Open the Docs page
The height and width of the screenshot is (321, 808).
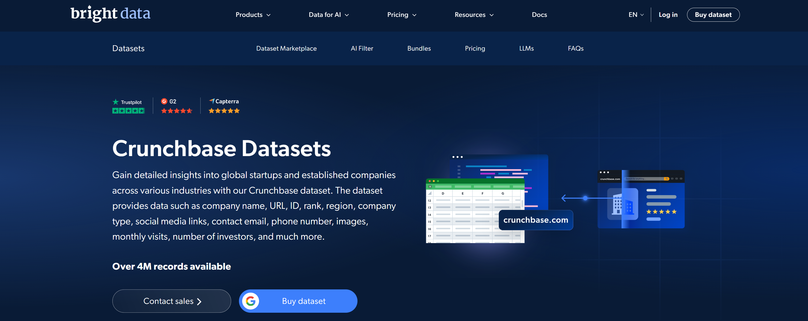tap(539, 14)
